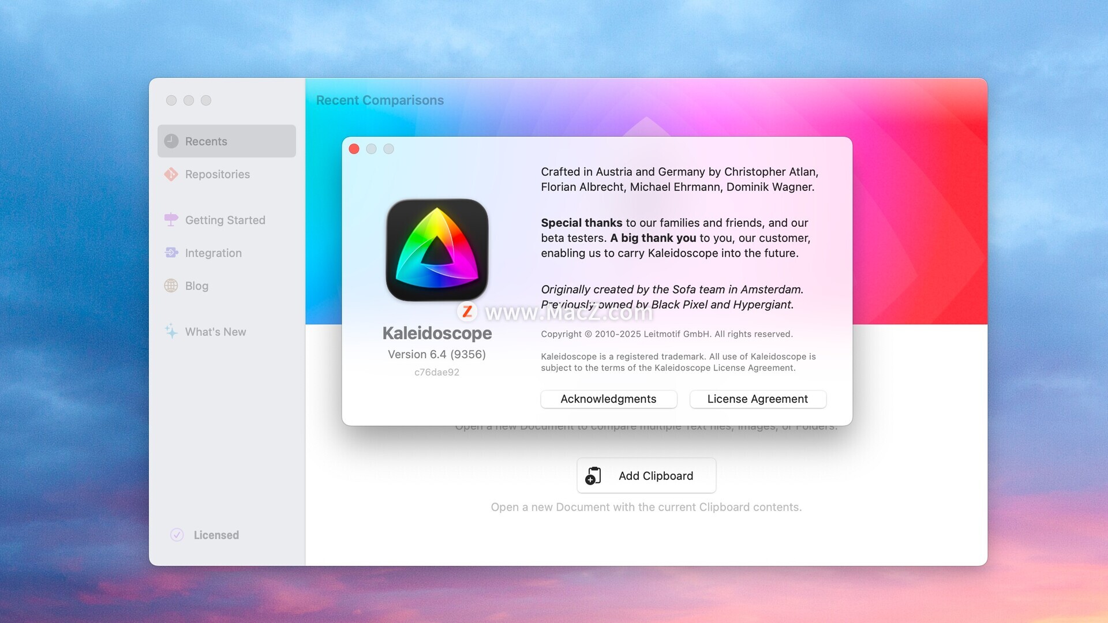Click the Licensed status label
Screen dimensions: 1108x623
point(216,535)
